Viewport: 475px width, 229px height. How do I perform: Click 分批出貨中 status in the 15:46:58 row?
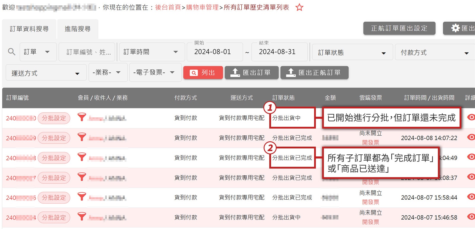(x=286, y=217)
